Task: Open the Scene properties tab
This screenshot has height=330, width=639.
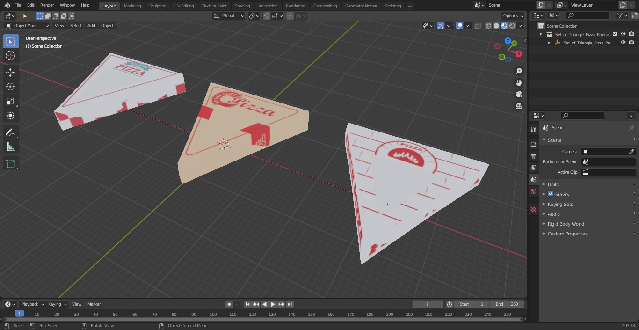Action: [533, 179]
